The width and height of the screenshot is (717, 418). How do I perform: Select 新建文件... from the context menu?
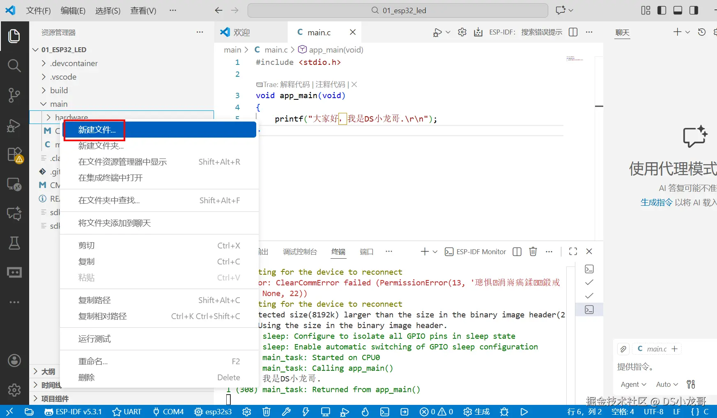[160, 130]
